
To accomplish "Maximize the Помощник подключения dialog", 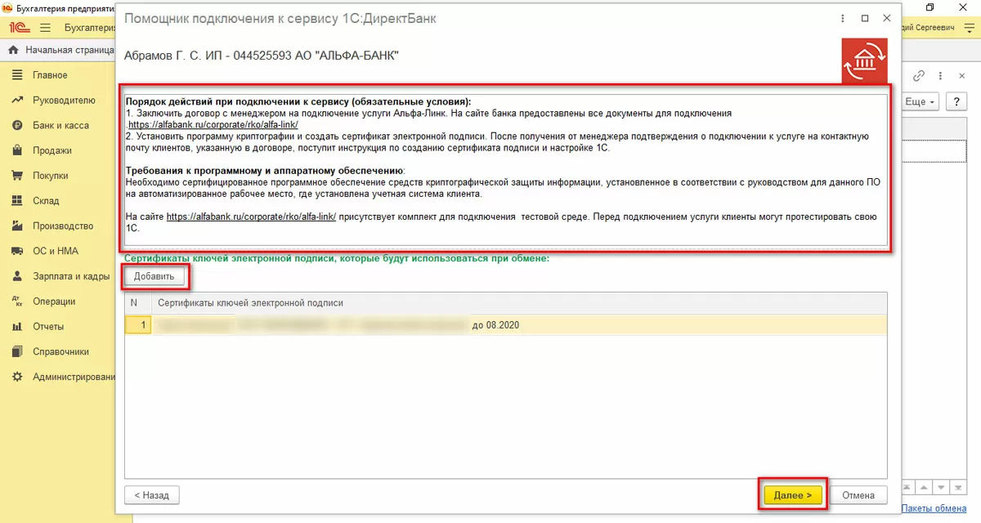I will tap(865, 18).
